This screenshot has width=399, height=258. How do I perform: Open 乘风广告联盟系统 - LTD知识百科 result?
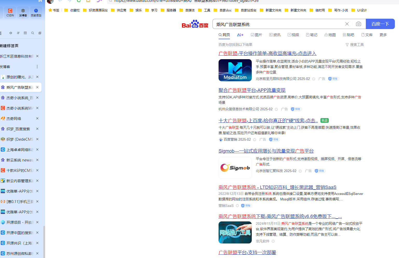[x=277, y=187]
